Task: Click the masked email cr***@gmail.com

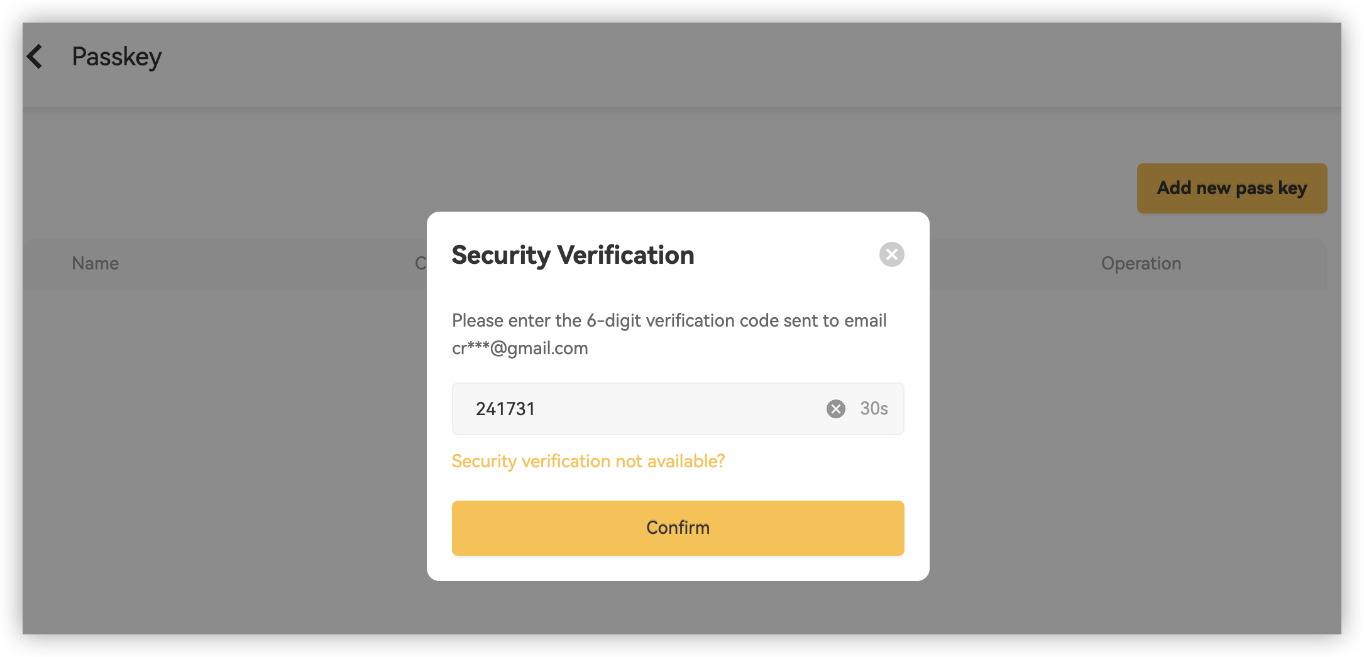Action: point(520,349)
